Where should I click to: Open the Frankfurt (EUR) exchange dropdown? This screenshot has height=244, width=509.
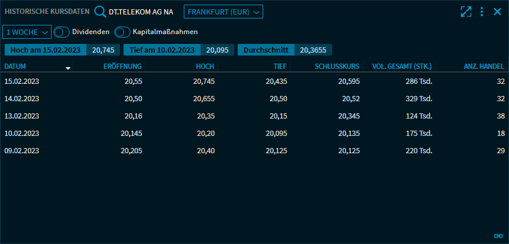[x=223, y=12]
